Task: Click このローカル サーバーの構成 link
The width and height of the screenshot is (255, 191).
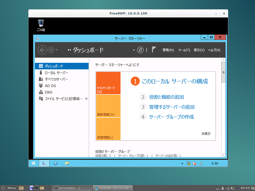Action: coord(175,81)
